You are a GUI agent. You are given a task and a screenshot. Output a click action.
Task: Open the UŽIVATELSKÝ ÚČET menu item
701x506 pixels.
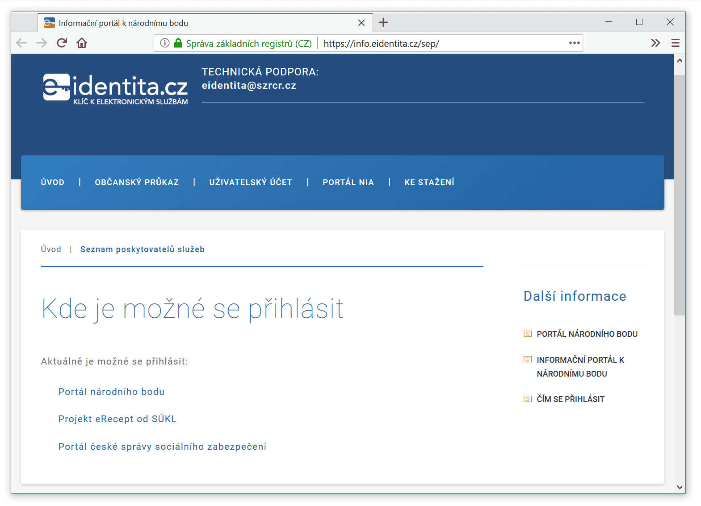pyautogui.click(x=251, y=182)
